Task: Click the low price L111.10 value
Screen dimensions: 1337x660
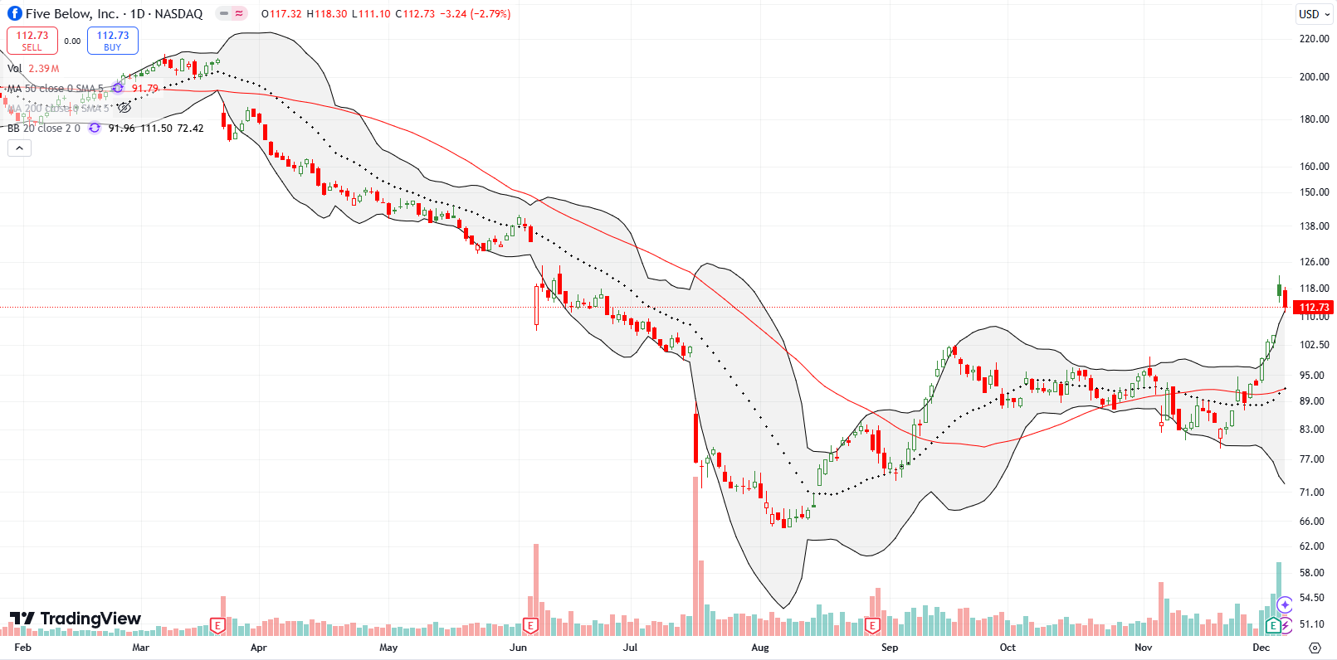Action: [370, 14]
